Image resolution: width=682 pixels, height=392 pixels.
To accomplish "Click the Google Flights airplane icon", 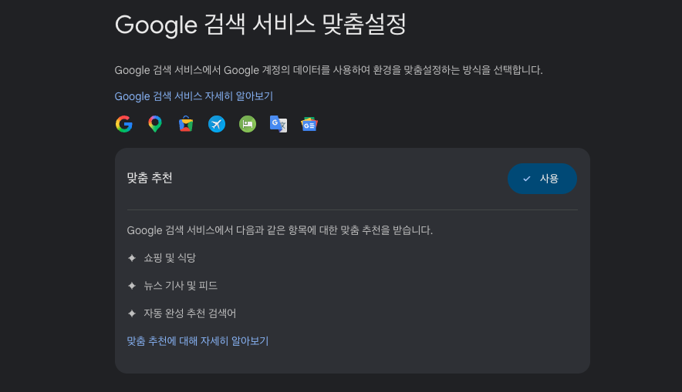I will [x=217, y=124].
